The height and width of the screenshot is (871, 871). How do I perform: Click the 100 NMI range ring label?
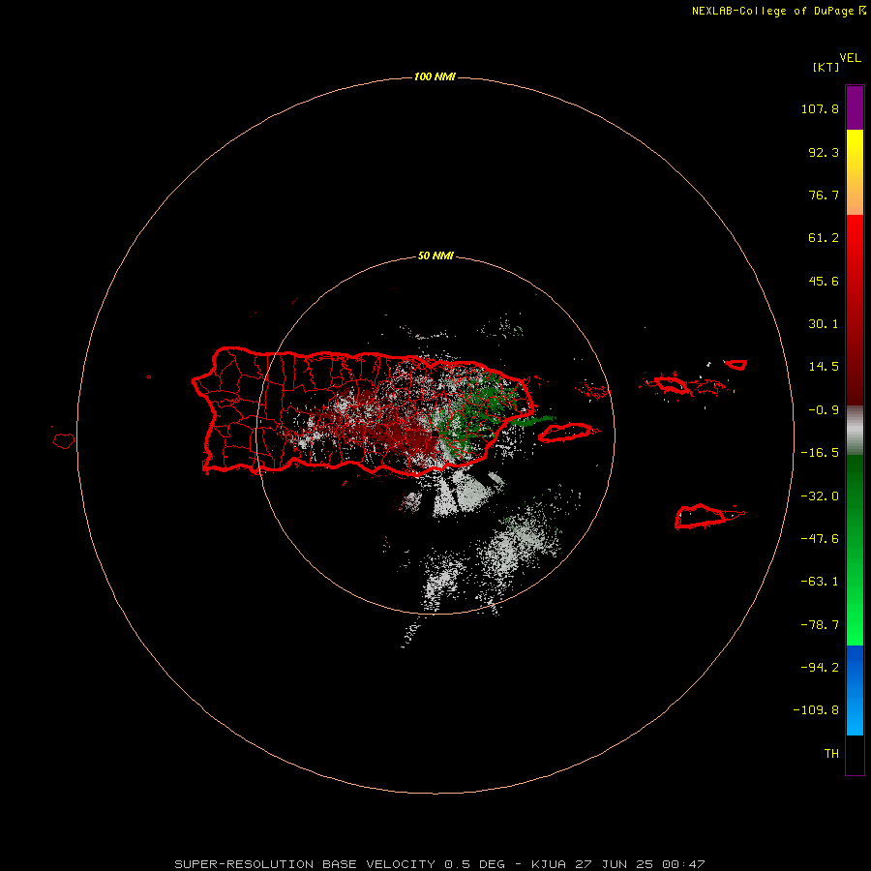click(x=435, y=76)
